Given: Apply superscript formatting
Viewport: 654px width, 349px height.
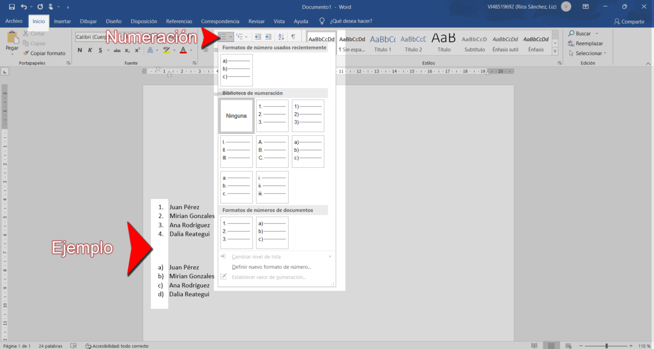Looking at the screenshot, I should 136,50.
